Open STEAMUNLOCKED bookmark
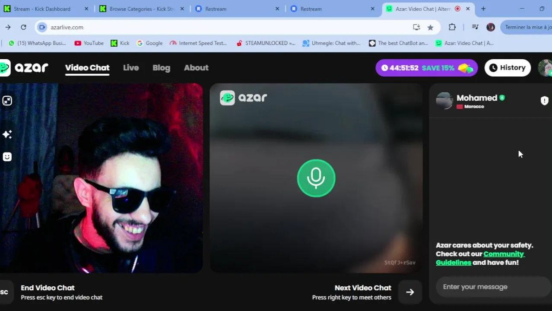The width and height of the screenshot is (552, 311). point(266,43)
